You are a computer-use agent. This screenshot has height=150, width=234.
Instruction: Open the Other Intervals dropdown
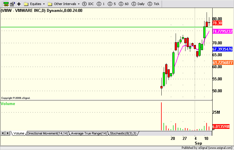[64, 4]
